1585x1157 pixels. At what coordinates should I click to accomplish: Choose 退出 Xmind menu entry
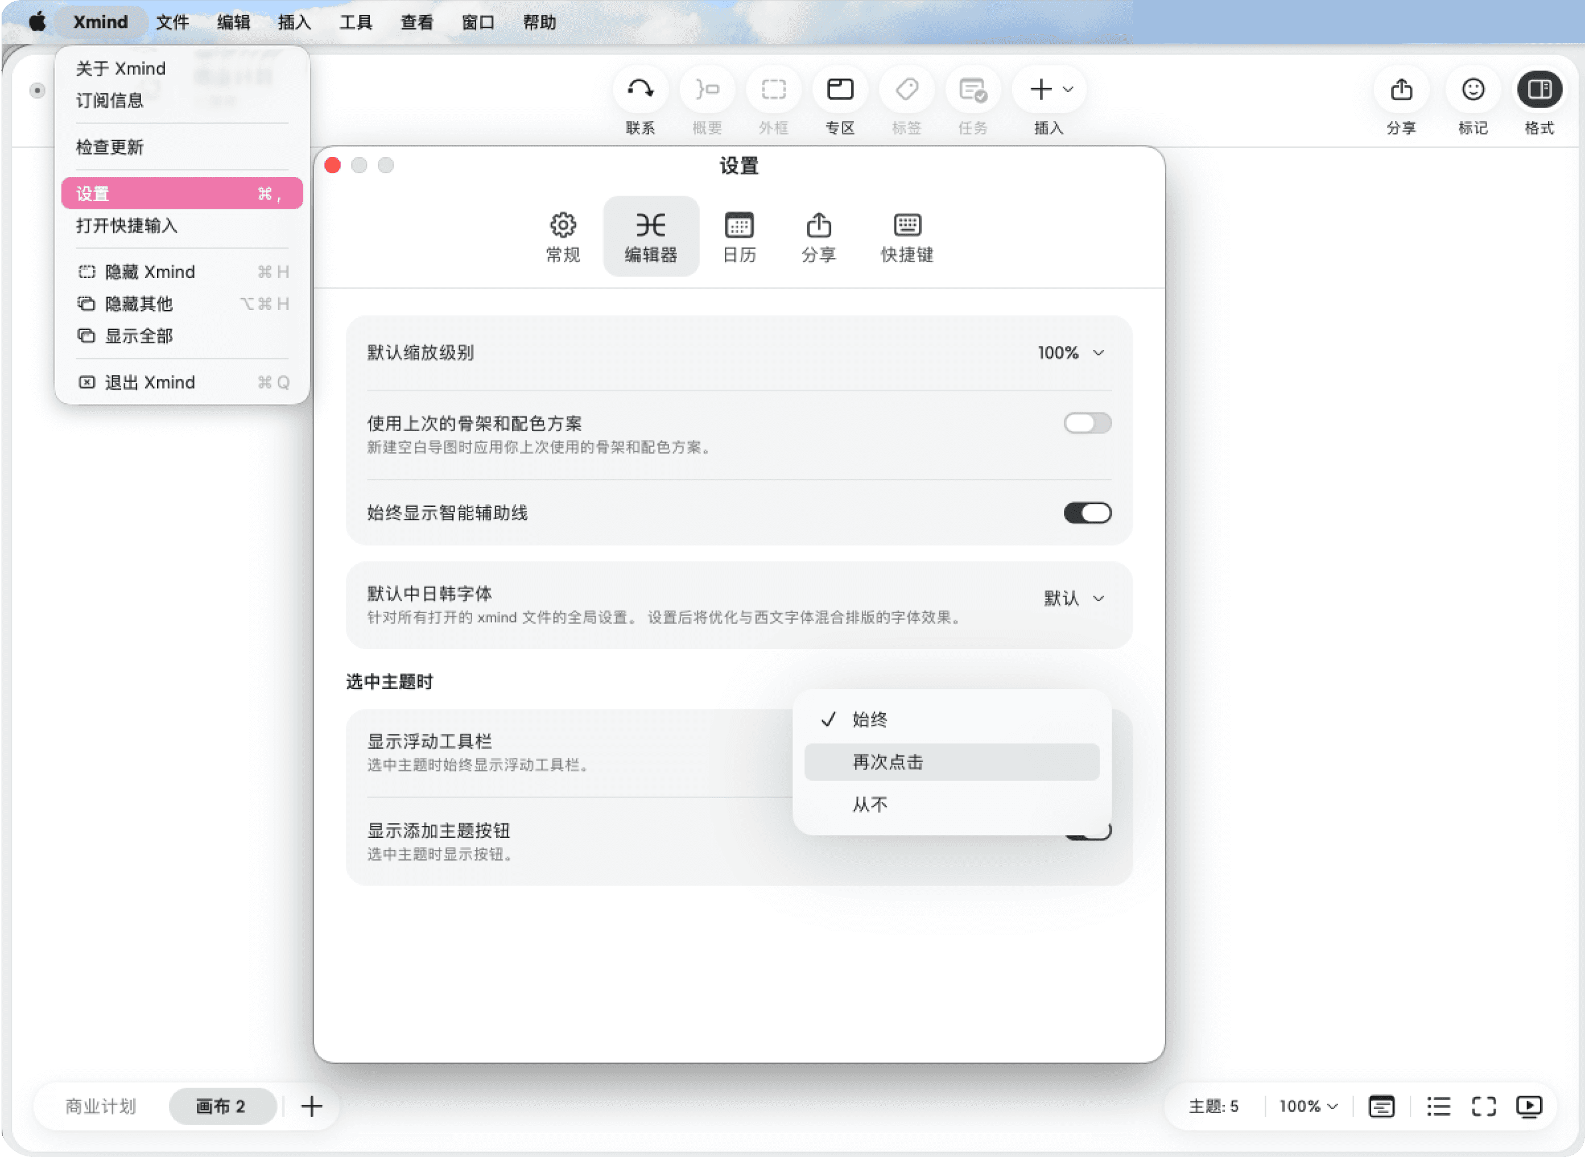pos(182,382)
